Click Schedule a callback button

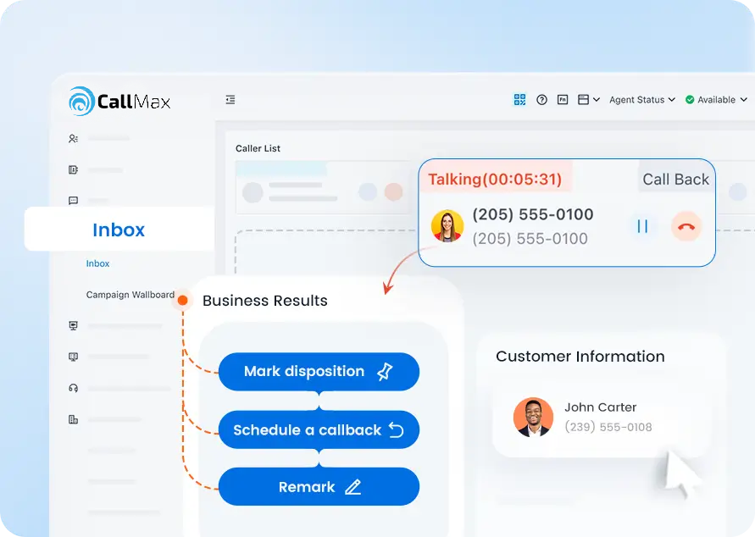[x=319, y=429]
